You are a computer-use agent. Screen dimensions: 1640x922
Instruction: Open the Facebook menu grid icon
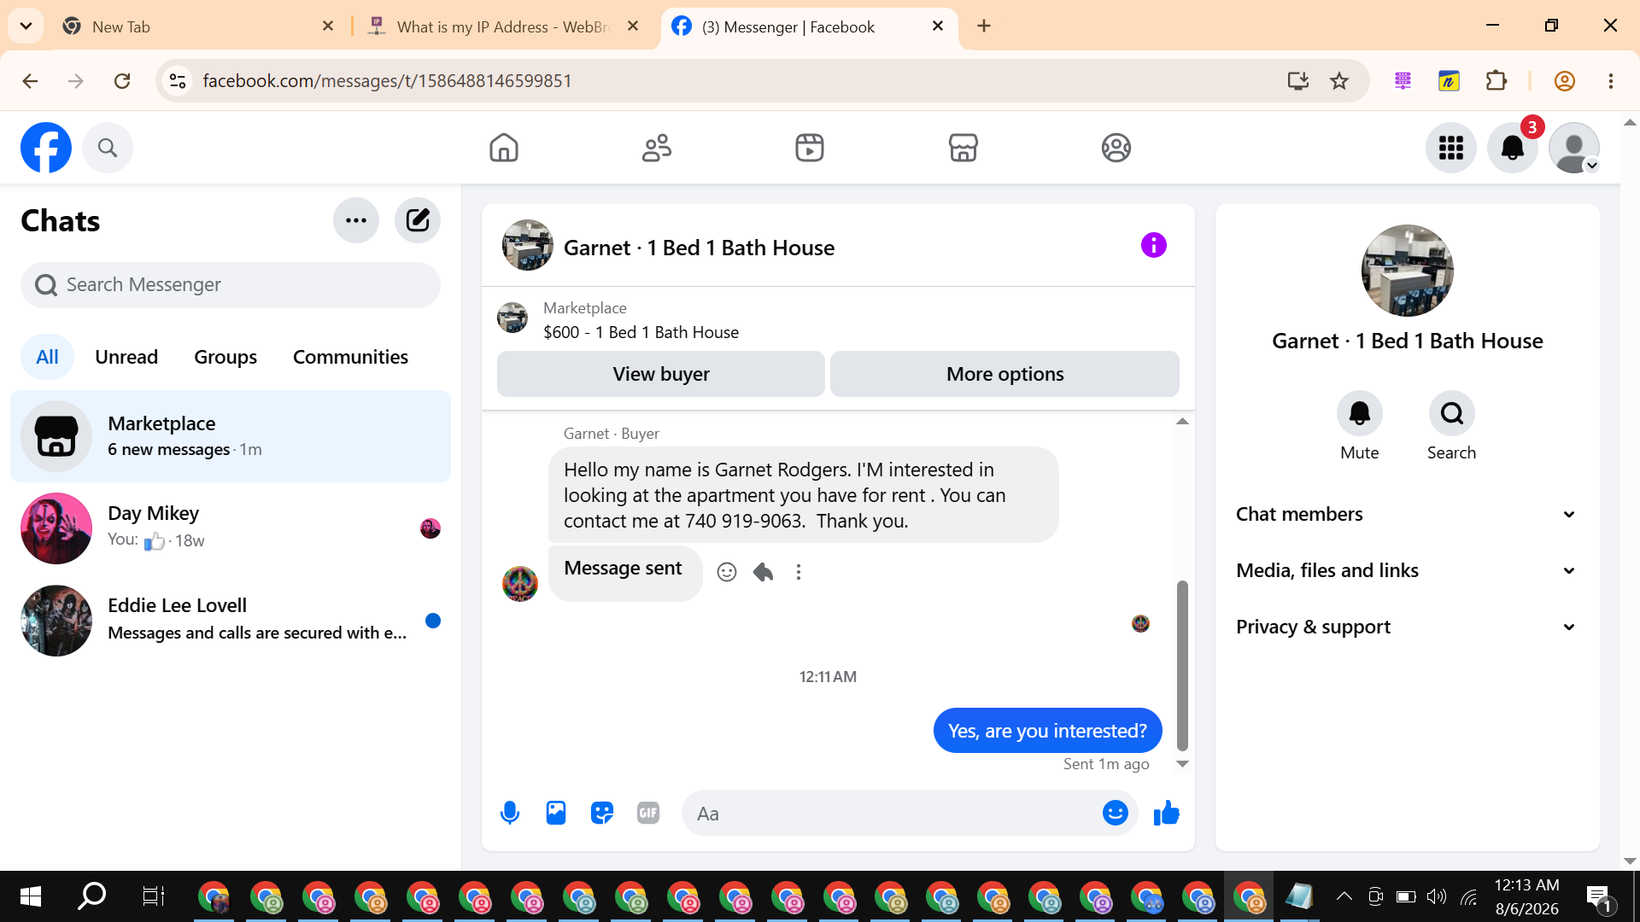1451,148
